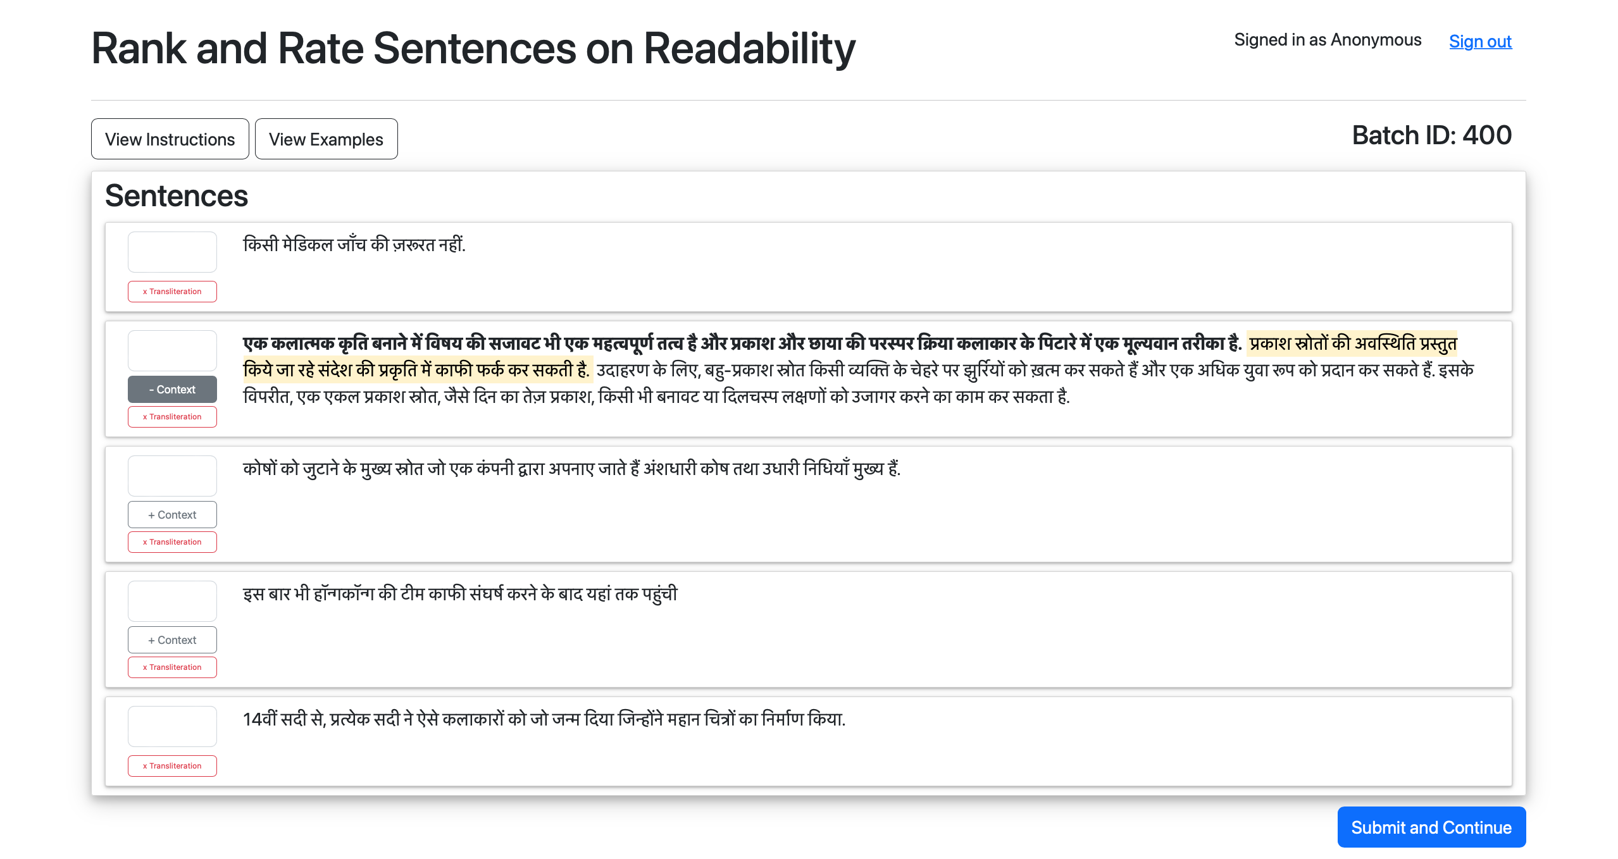Show context for the हॉन्गकॉन्ग team sentence
The height and width of the screenshot is (859, 1618).
click(172, 640)
